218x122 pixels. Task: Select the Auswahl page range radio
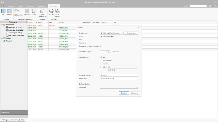click(x=101, y=64)
